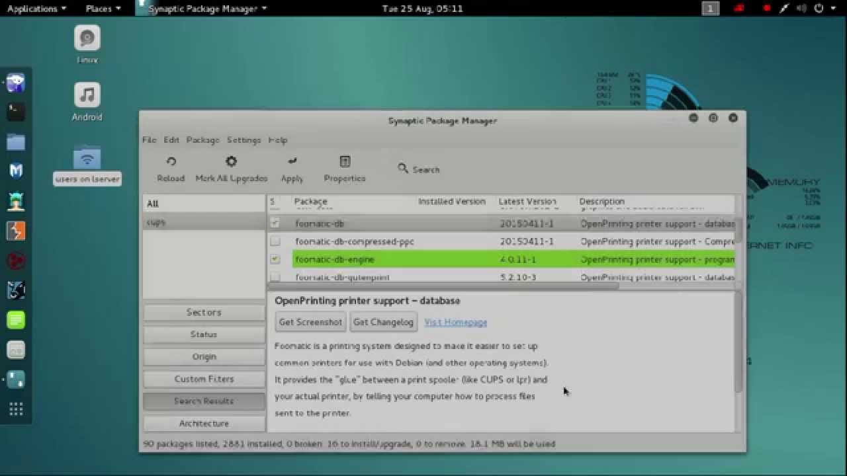Open the Package menu

(x=202, y=140)
